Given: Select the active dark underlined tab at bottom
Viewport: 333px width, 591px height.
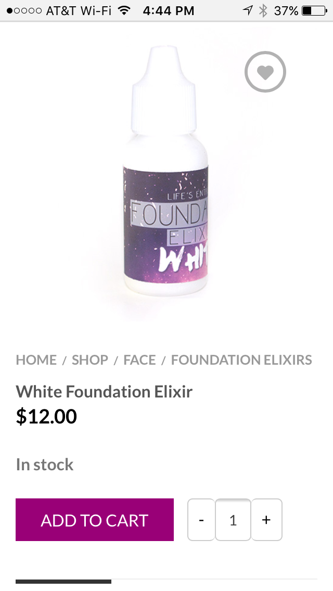Looking at the screenshot, I should coord(63,582).
